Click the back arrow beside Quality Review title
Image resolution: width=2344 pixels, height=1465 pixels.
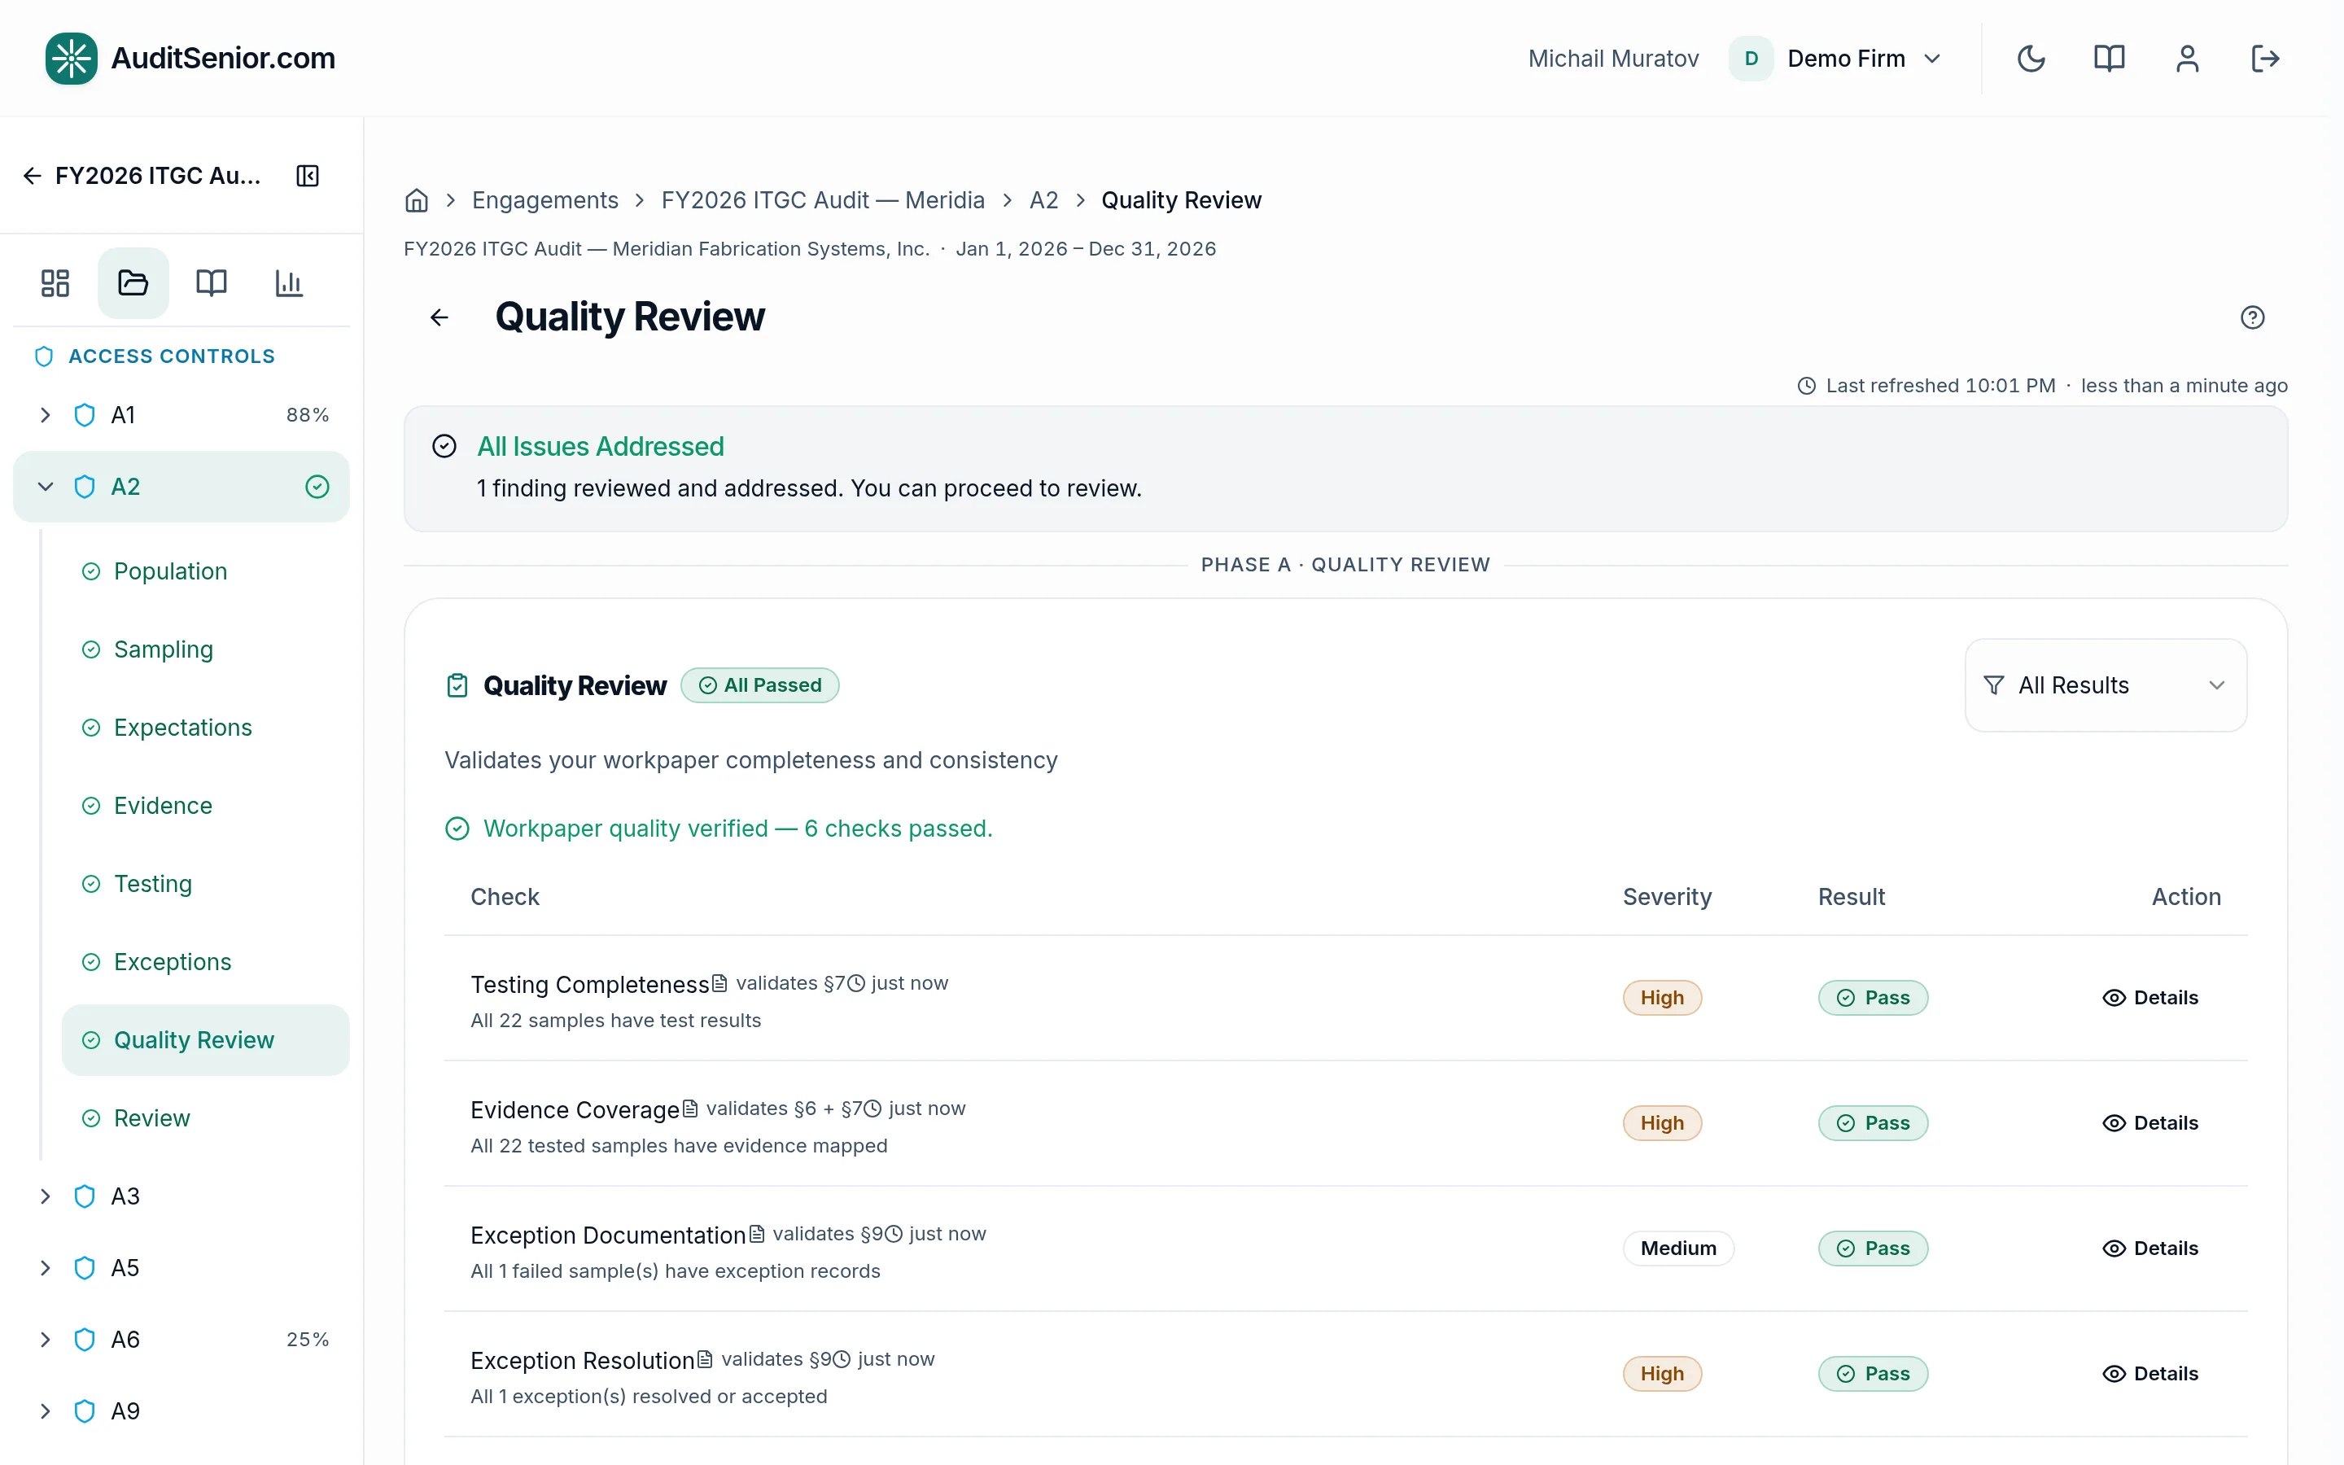click(x=439, y=317)
